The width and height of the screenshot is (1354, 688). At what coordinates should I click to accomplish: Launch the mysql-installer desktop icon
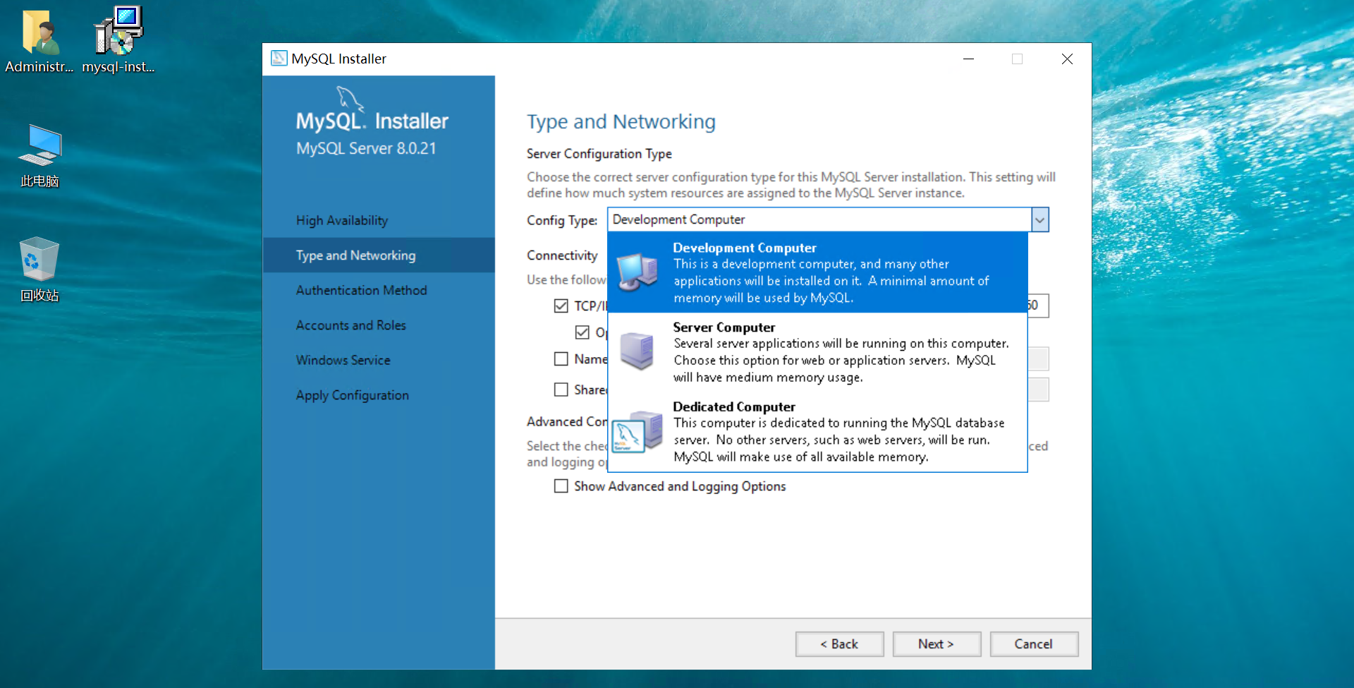point(118,40)
